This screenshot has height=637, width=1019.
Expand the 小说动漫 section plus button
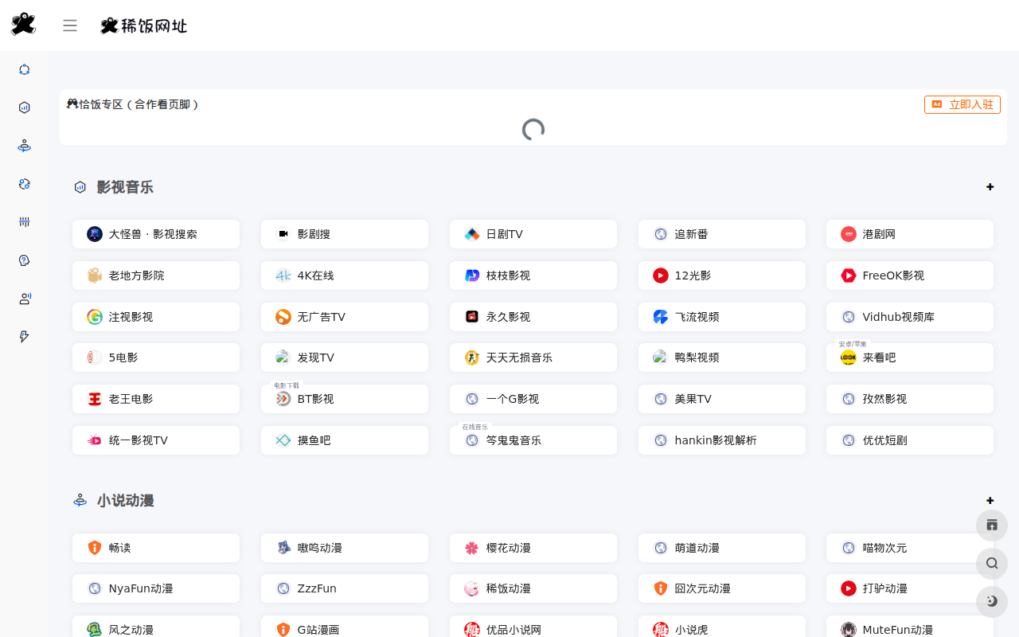click(990, 501)
